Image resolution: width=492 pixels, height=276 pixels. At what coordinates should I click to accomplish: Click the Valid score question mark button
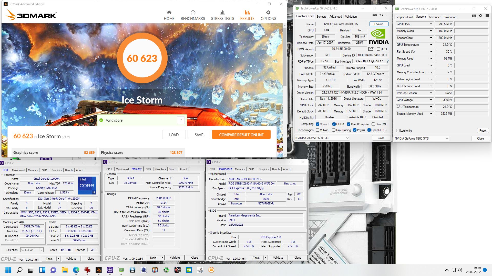click(x=181, y=120)
